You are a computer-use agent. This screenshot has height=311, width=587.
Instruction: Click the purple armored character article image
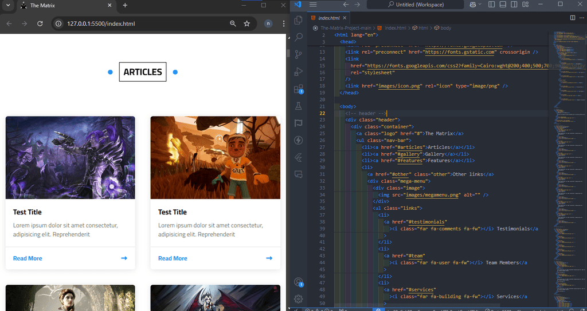click(x=71, y=158)
